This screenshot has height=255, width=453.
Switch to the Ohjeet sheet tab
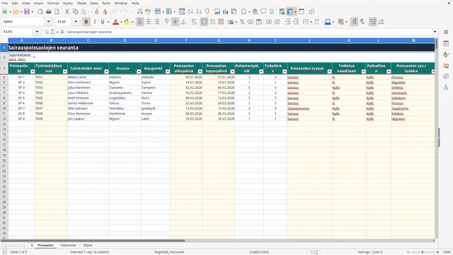[88, 245]
